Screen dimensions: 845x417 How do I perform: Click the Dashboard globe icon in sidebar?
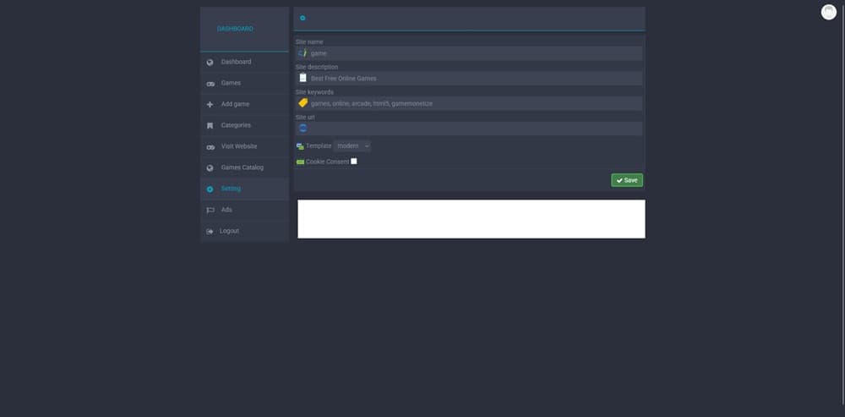coord(210,62)
